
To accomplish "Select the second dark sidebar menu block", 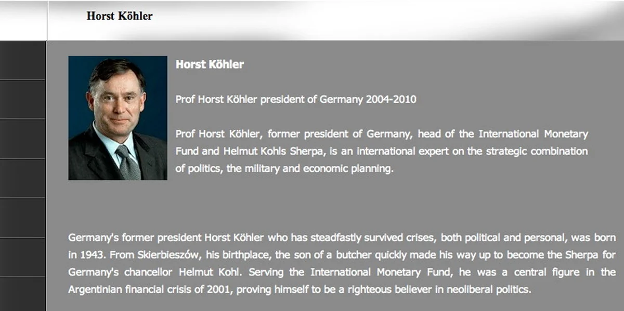I will 23,100.
